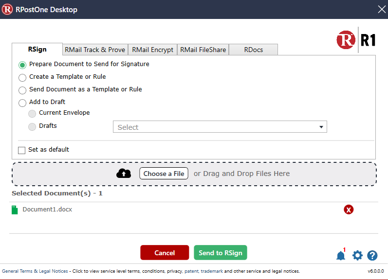Image resolution: width=388 pixels, height=280 pixels.
Task: Click the v6.0.0.0 version label
Action: pos(376,271)
